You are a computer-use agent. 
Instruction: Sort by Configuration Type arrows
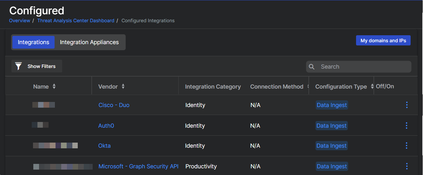[372, 86]
